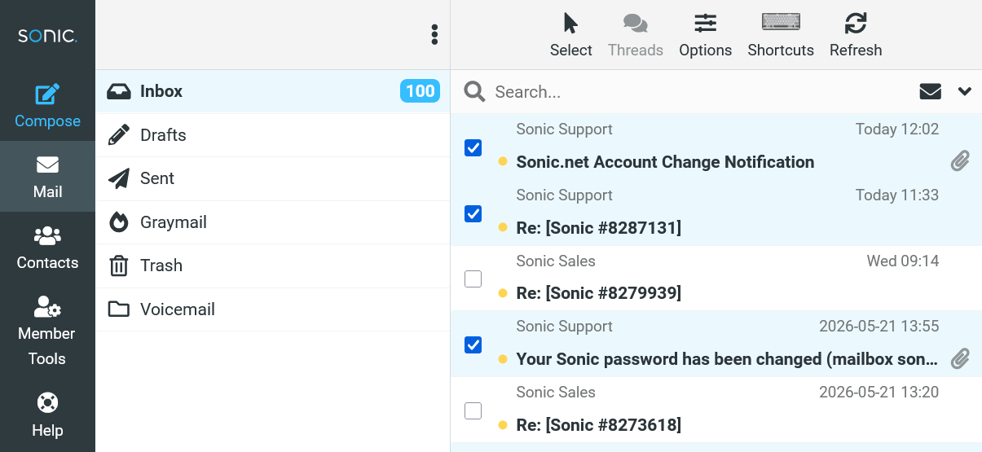Click the 2026-05-21 13:55 timestamp

pos(879,327)
